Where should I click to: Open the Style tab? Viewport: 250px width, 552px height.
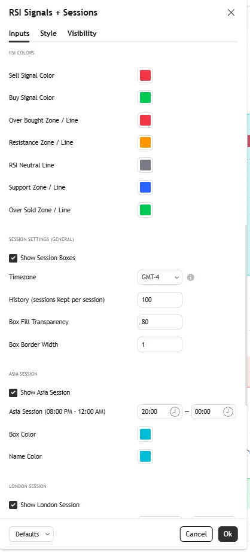48,33
